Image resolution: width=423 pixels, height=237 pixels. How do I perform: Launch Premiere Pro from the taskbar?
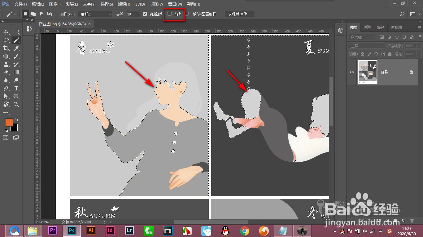pos(52,230)
